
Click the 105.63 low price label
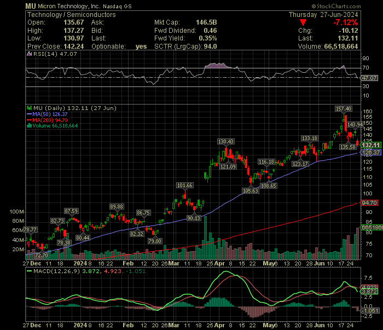click(x=251, y=190)
